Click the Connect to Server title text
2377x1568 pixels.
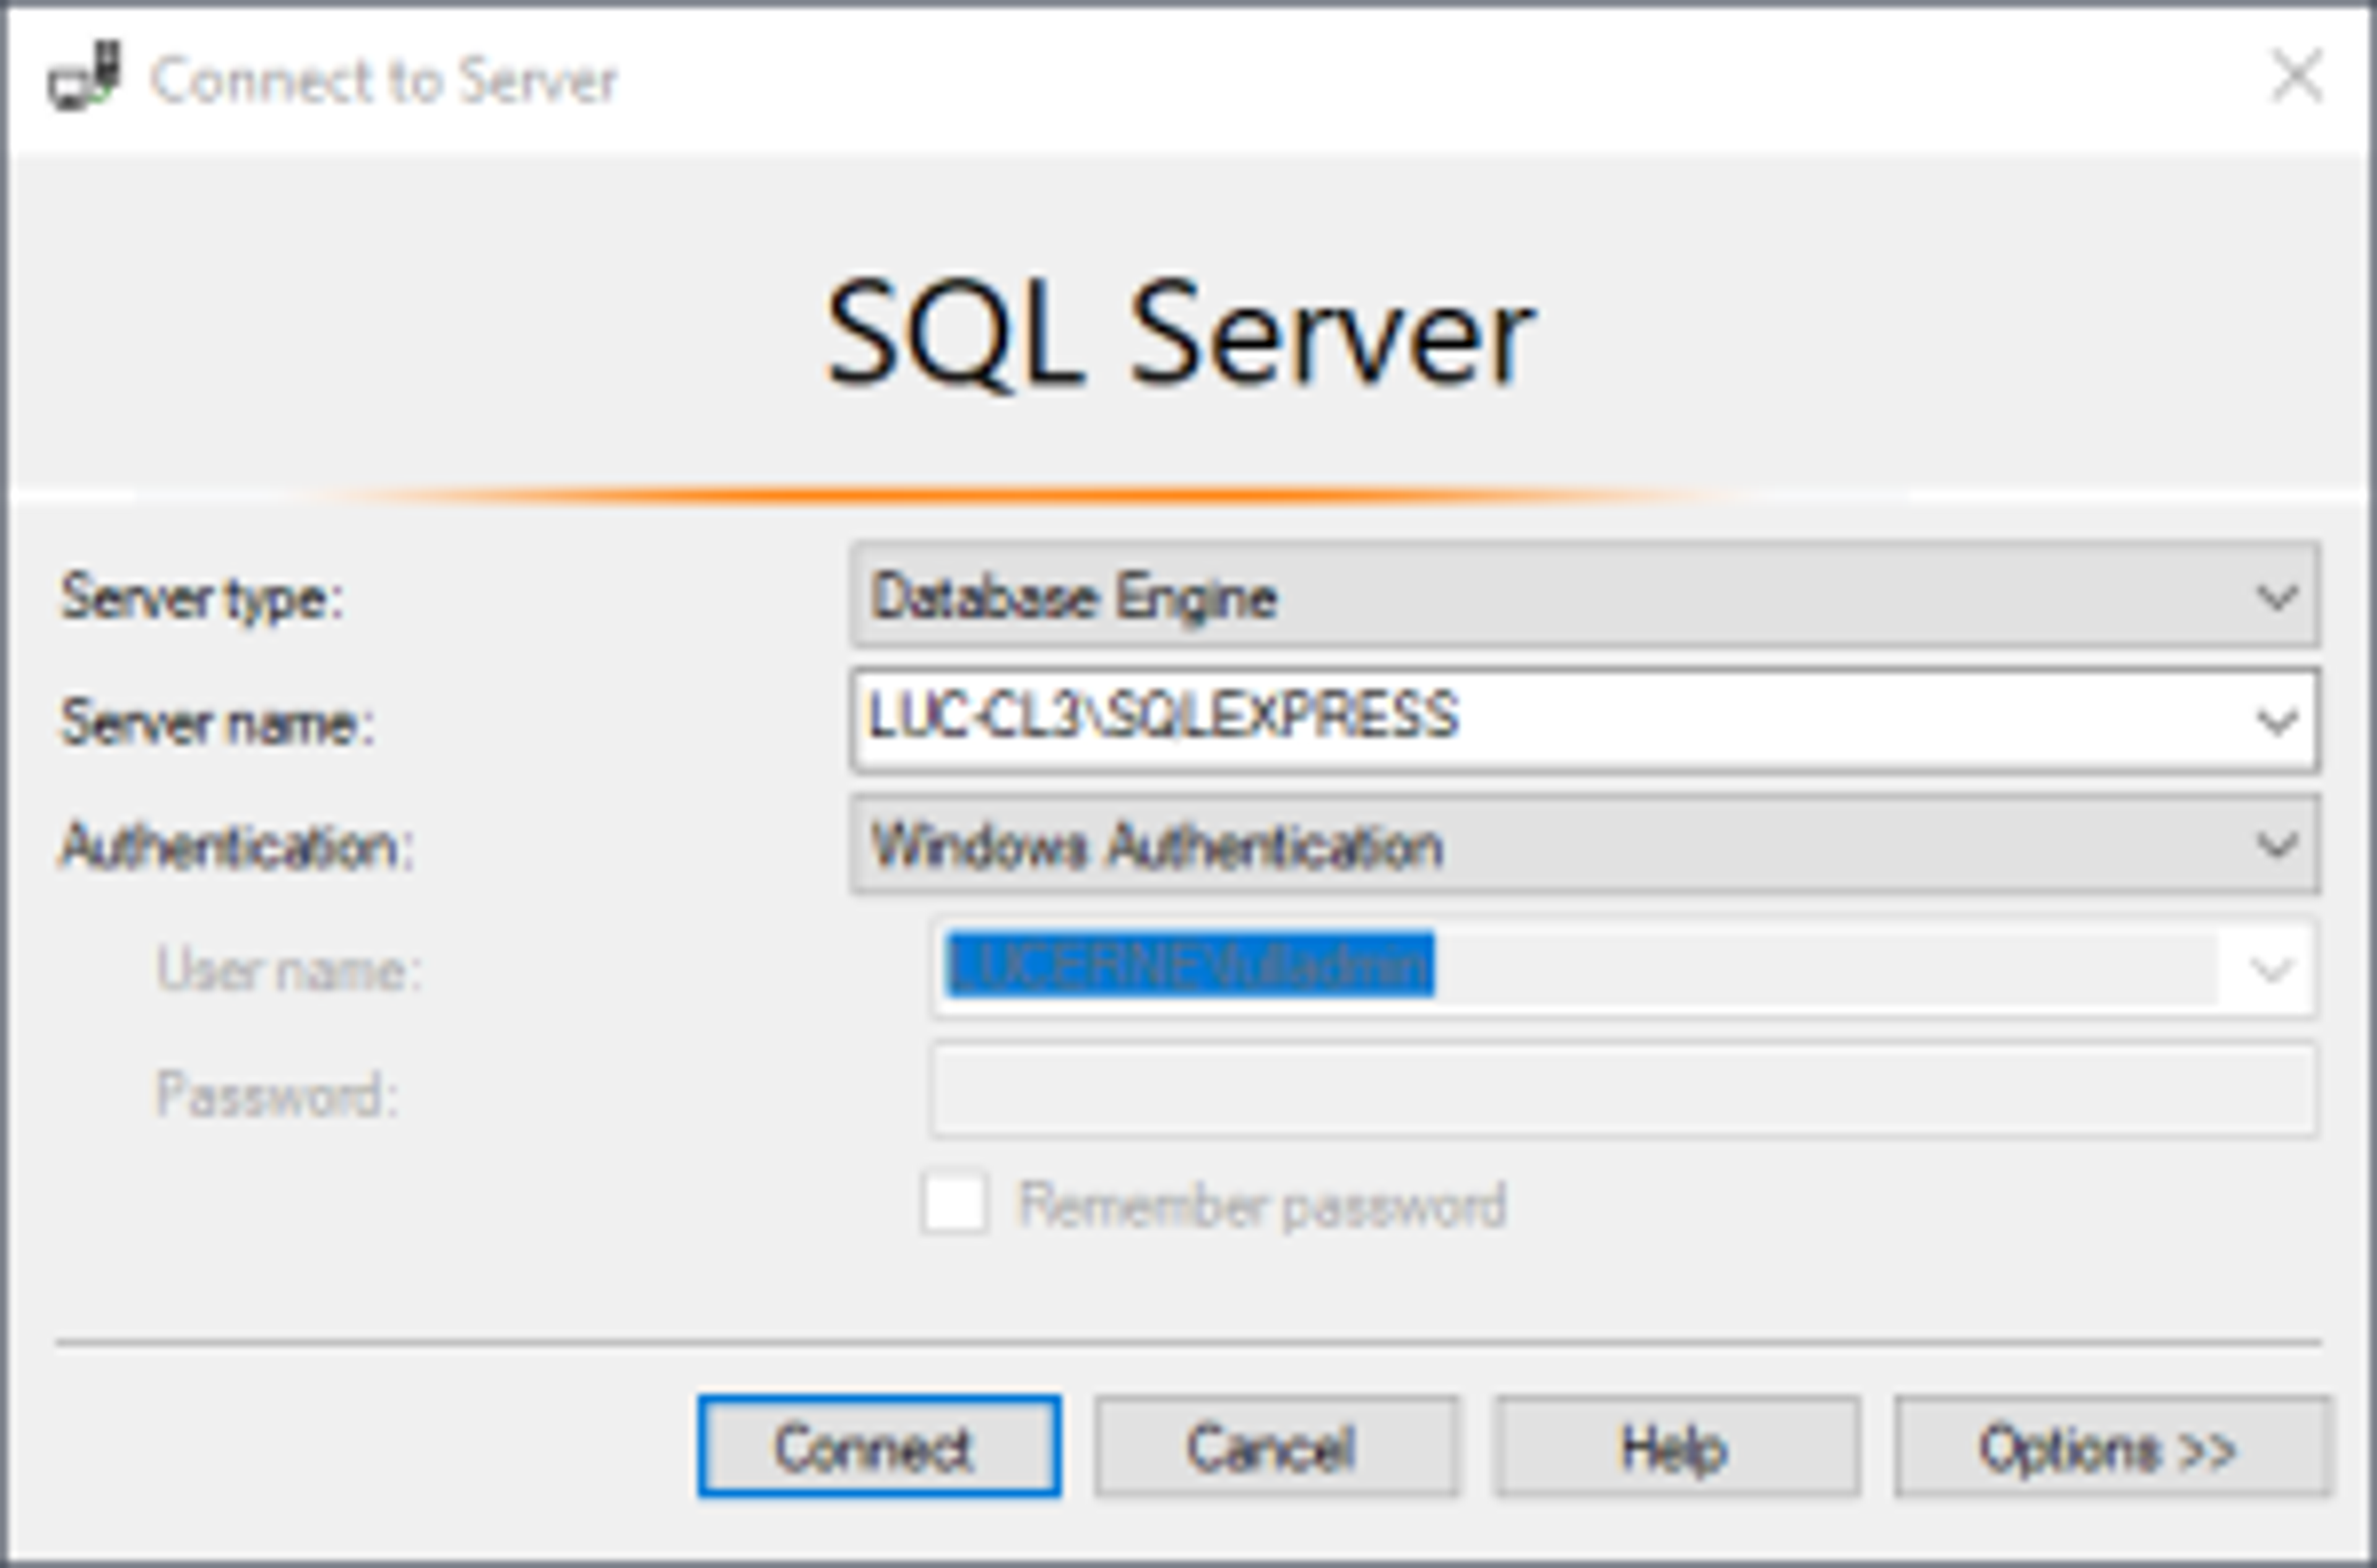coord(383,80)
